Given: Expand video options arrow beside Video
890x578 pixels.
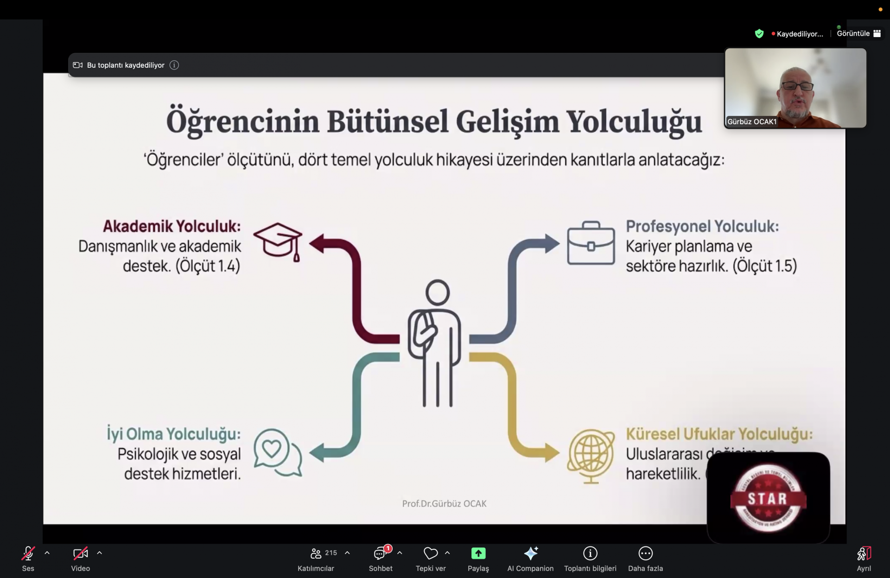Looking at the screenshot, I should click(x=100, y=553).
